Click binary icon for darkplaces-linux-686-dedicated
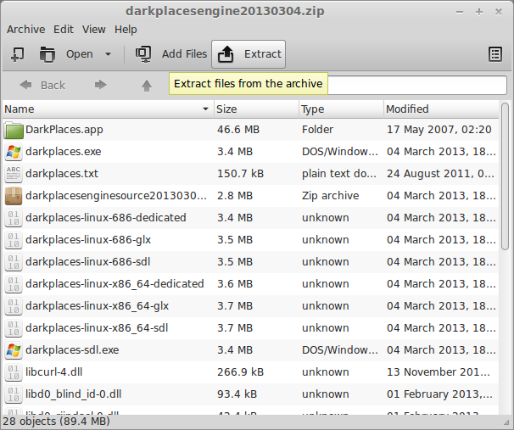 (14, 218)
